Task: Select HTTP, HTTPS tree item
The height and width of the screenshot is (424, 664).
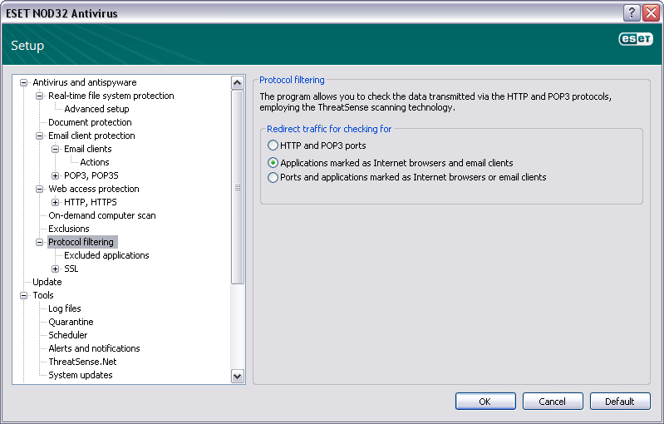Action: tap(91, 203)
